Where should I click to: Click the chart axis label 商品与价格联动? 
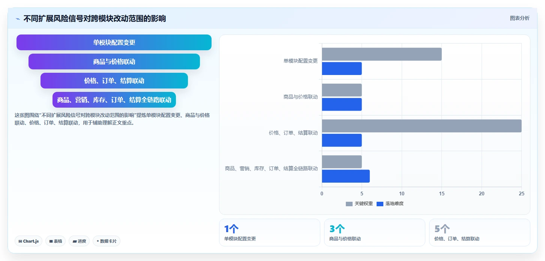click(300, 97)
